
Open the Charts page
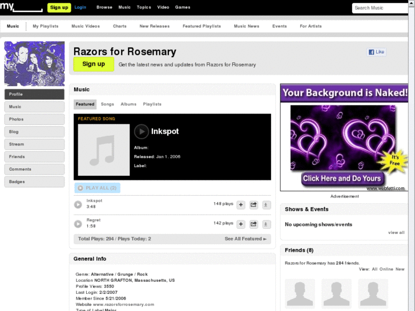click(120, 26)
